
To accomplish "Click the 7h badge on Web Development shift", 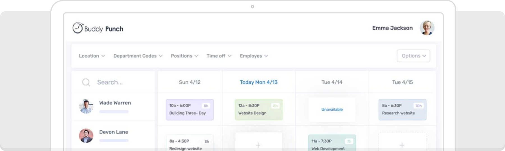I will (x=349, y=141).
